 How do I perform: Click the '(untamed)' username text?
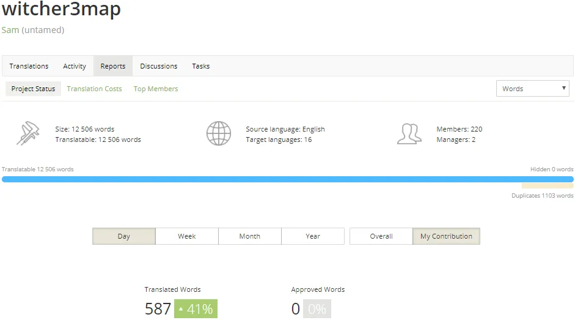coord(43,30)
